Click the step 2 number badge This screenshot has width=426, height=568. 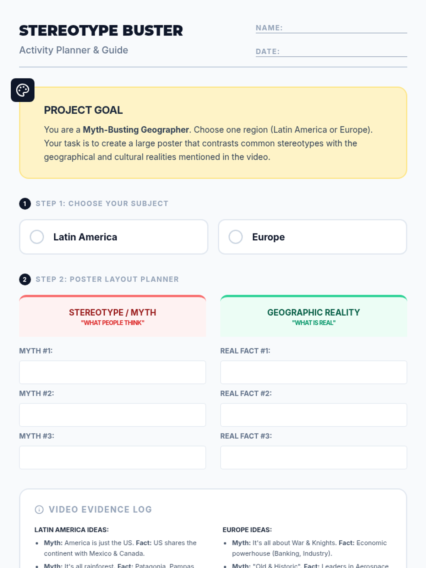click(x=25, y=279)
